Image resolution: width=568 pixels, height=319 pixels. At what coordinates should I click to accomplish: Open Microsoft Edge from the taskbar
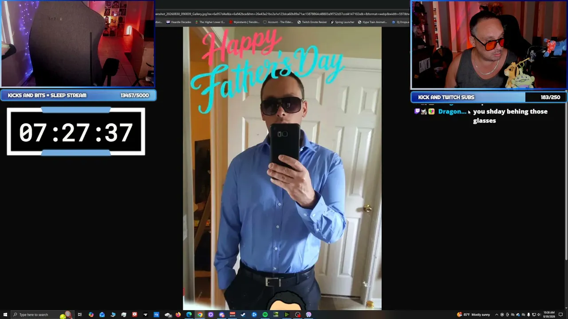(189, 315)
